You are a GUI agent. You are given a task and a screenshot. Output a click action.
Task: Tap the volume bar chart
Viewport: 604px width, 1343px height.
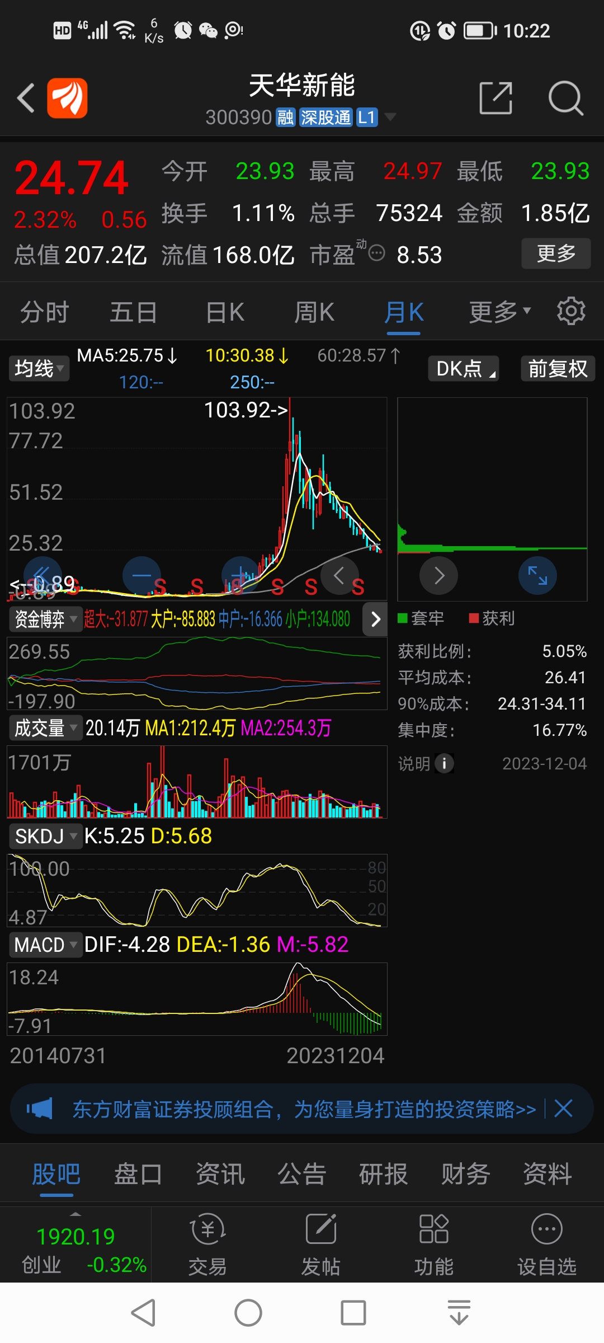click(197, 782)
